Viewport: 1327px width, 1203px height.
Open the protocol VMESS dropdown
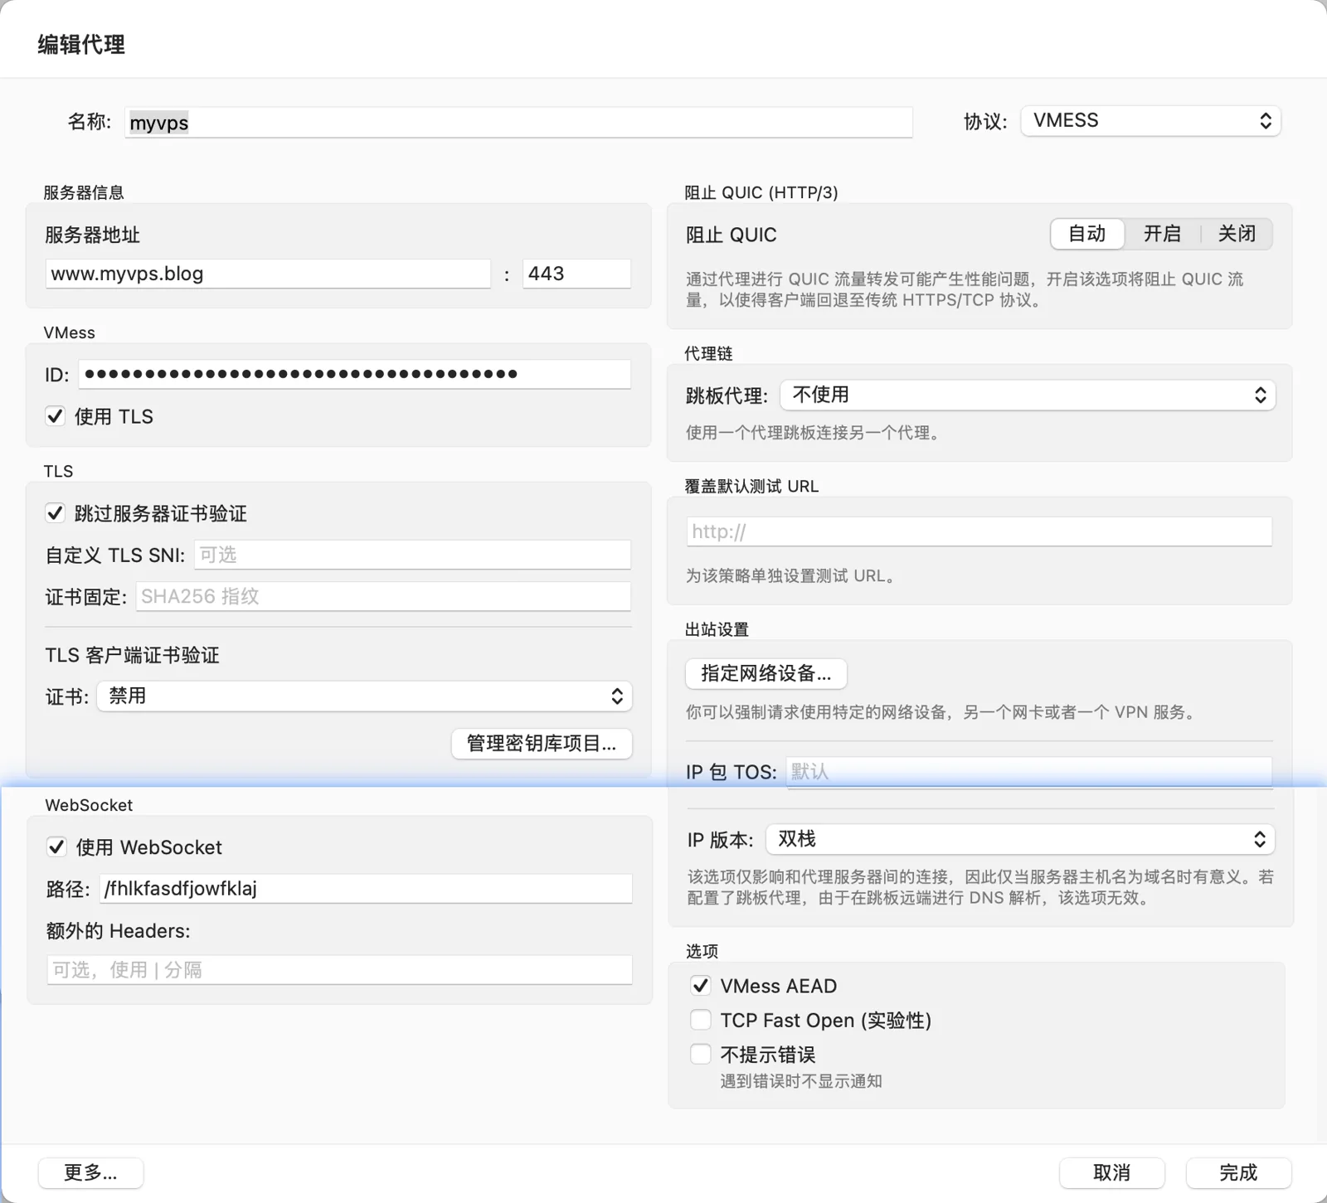coord(1150,121)
